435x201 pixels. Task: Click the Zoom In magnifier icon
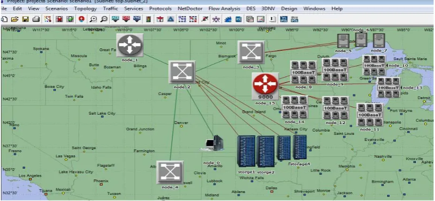93,19
